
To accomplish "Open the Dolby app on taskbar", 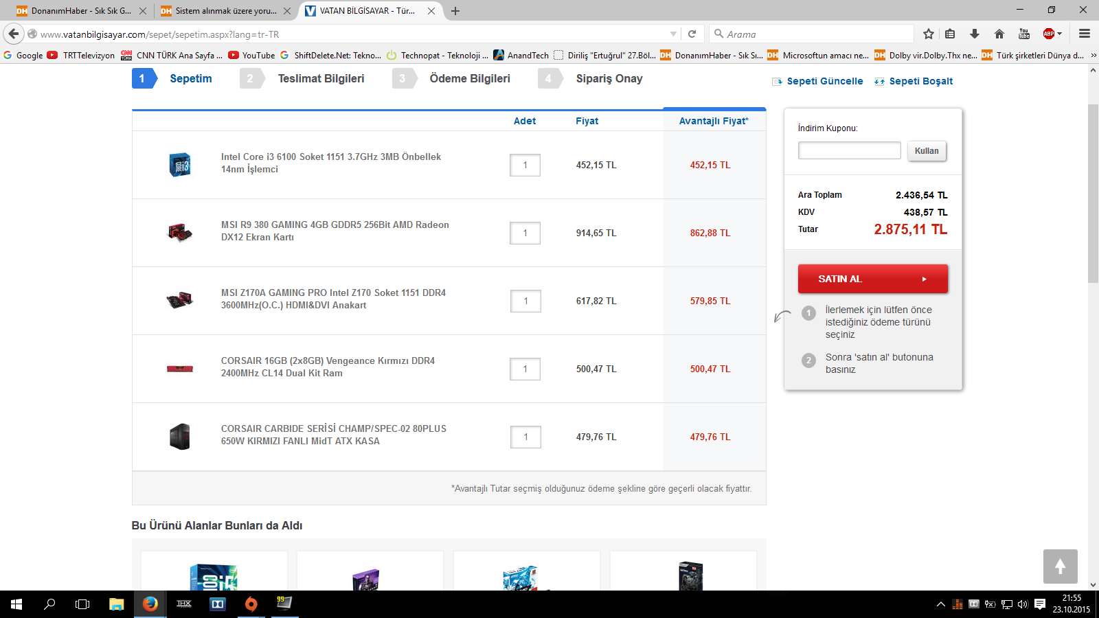I will tap(217, 604).
